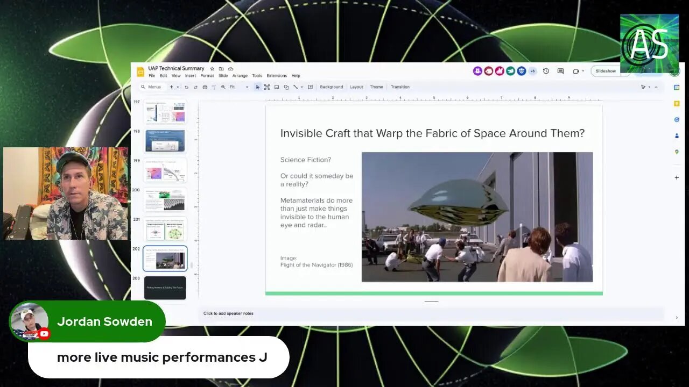Select slide 201 thumbnail
This screenshot has width=689, height=387.
pyautogui.click(x=165, y=229)
